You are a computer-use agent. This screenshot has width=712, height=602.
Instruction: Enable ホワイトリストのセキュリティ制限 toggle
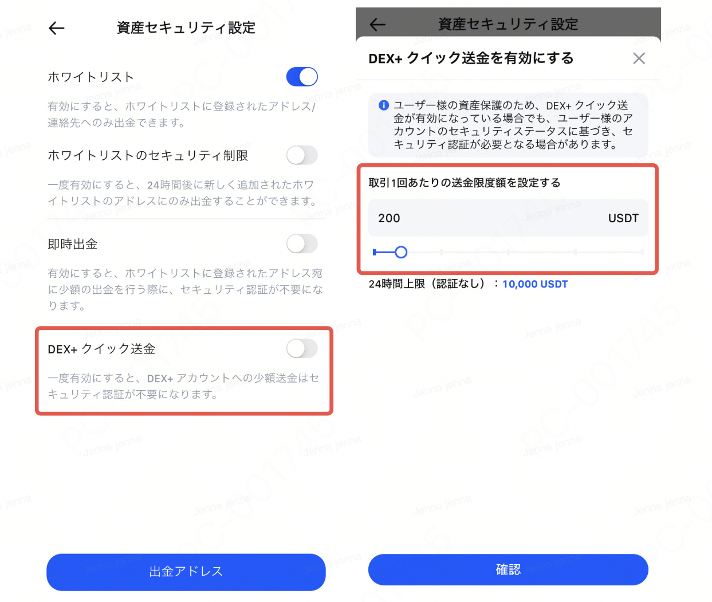pos(302,155)
